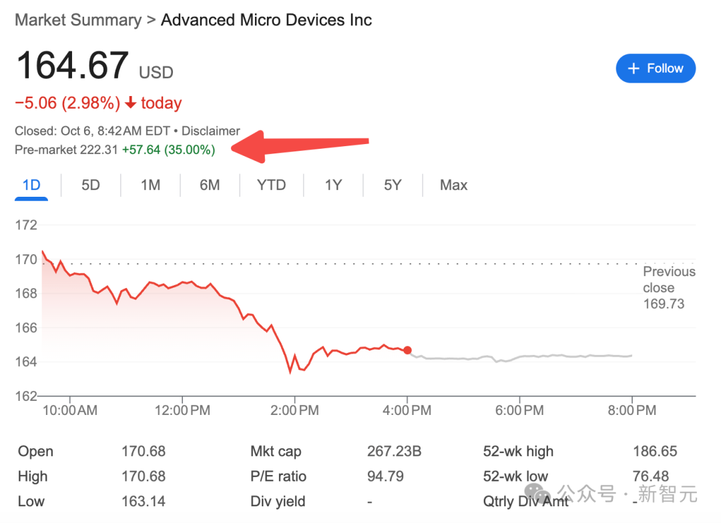Click the blue Follow button
The image size is (721, 523).
point(655,69)
